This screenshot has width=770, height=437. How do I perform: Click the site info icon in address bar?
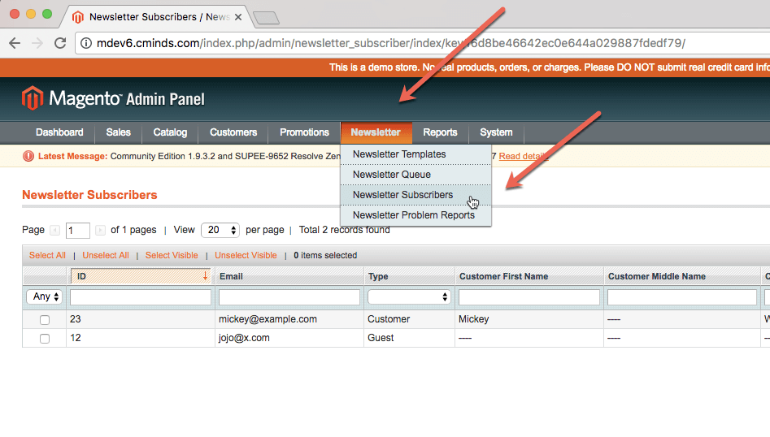click(86, 44)
